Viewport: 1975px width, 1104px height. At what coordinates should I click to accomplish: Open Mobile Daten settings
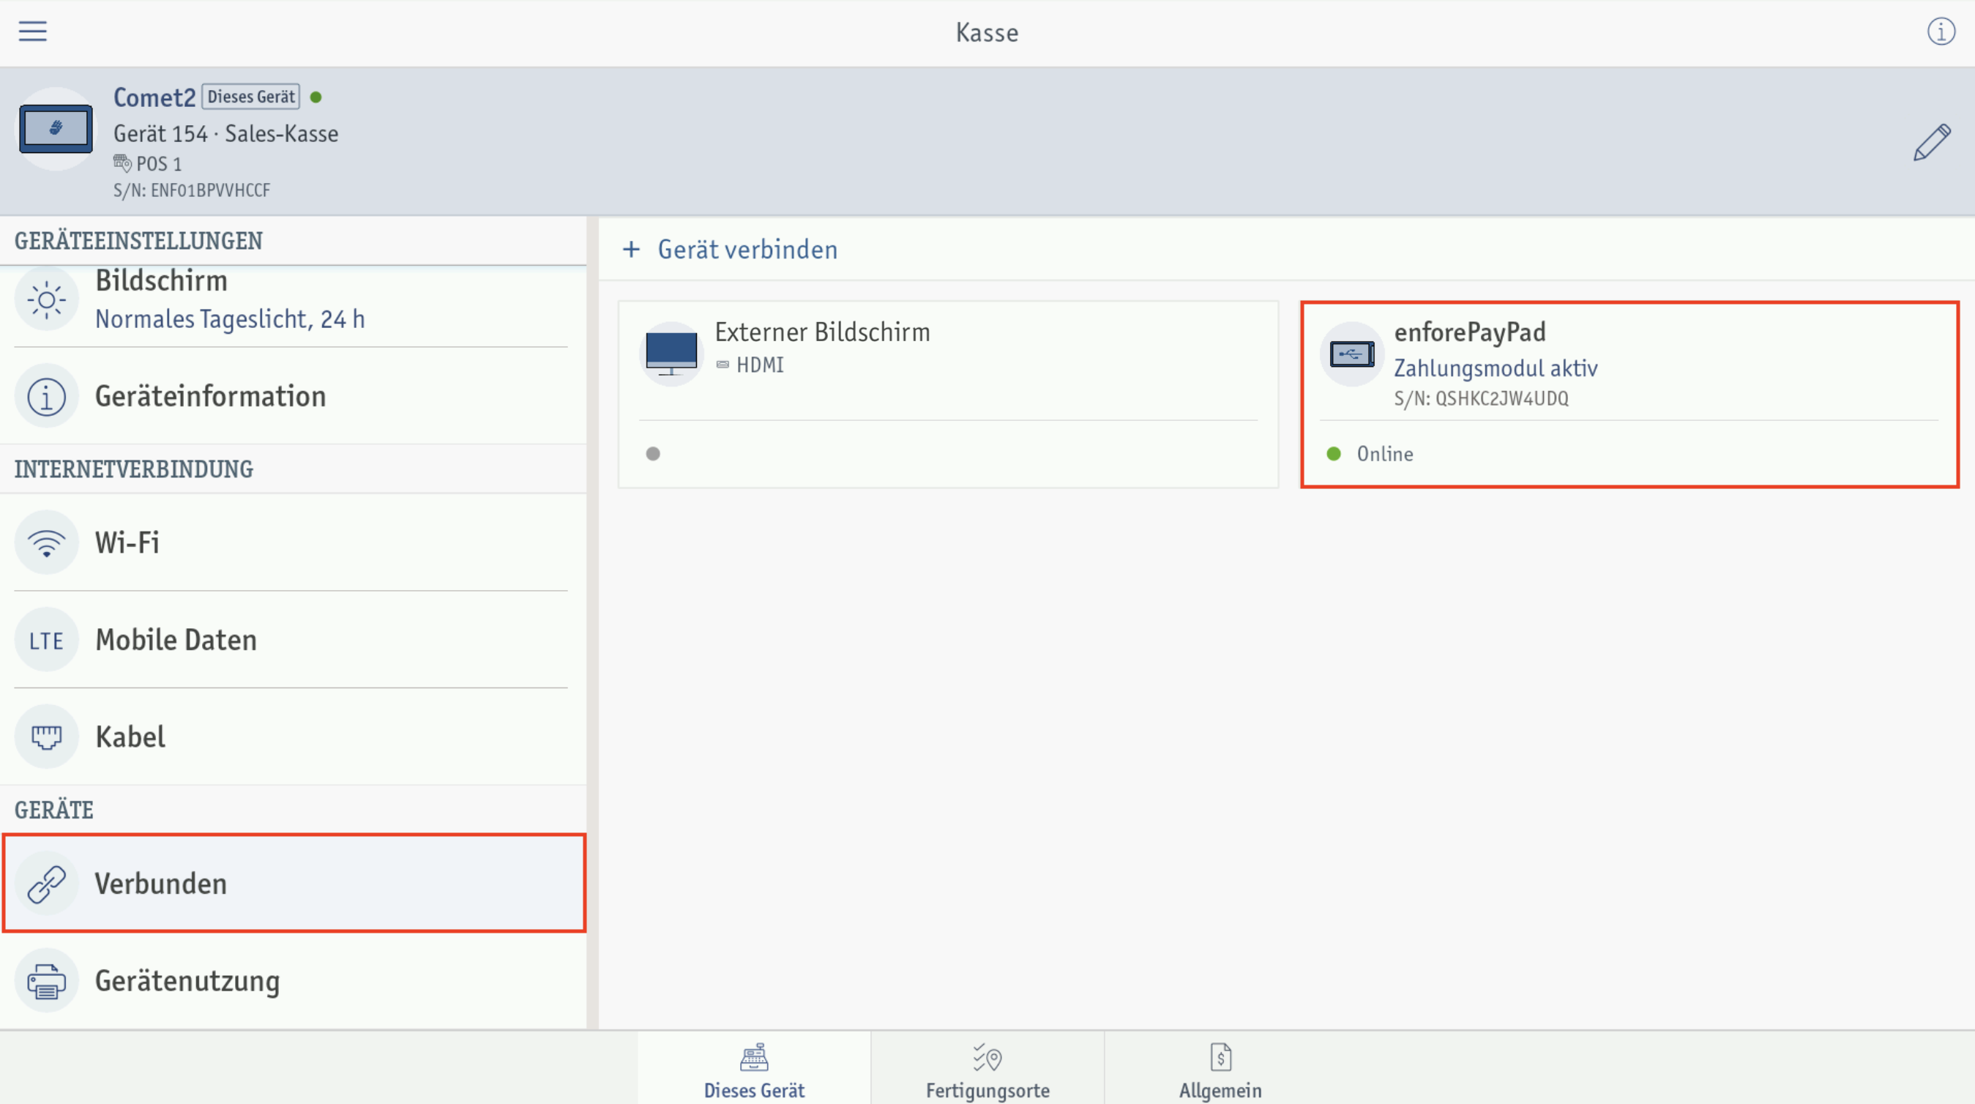(293, 640)
